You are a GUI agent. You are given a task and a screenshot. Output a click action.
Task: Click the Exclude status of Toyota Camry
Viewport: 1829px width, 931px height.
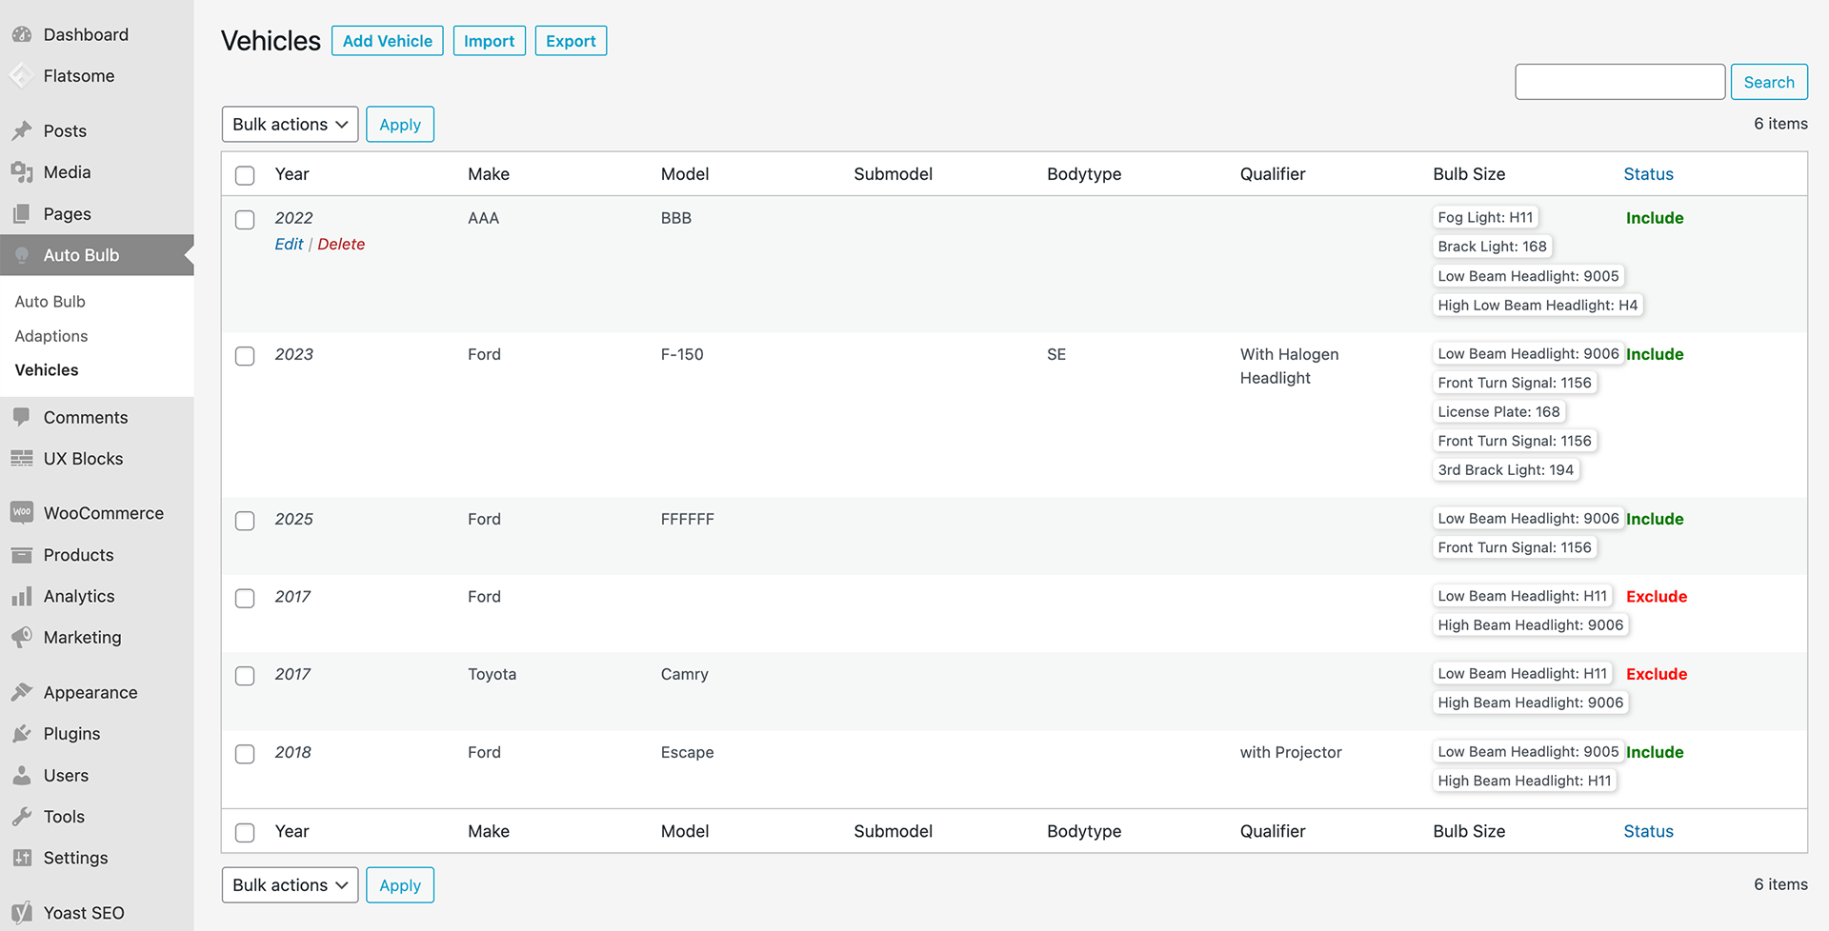(x=1657, y=674)
